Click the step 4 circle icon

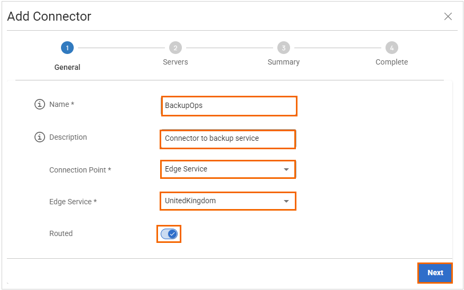coord(391,48)
